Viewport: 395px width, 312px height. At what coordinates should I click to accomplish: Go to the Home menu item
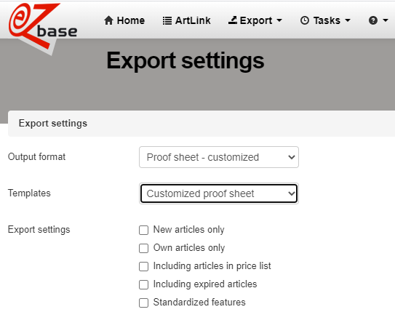[124, 20]
